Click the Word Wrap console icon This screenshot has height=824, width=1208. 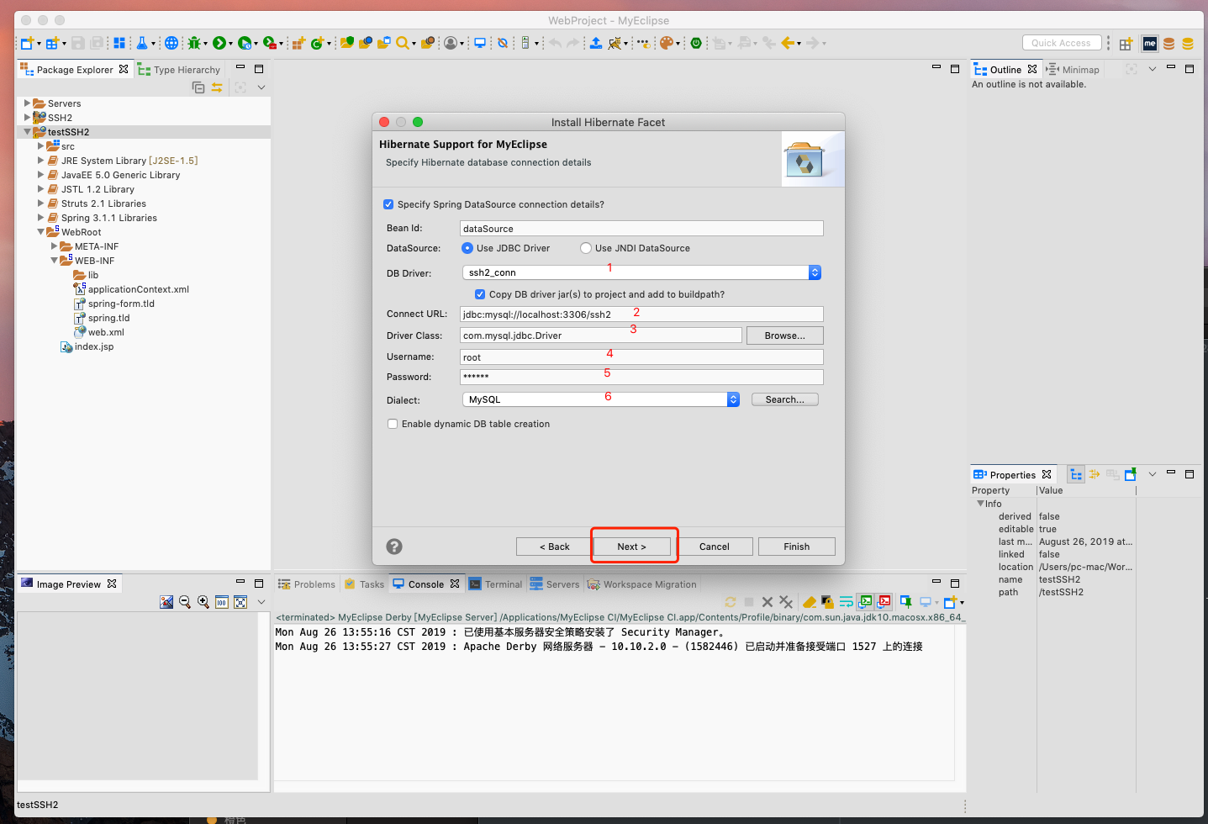tap(847, 602)
